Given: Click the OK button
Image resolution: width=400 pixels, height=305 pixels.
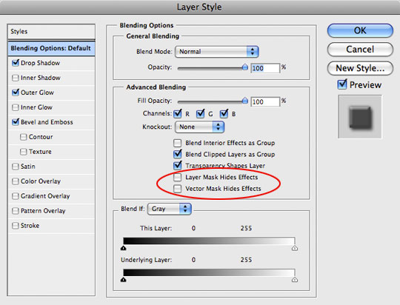Looking at the screenshot, I should click(360, 30).
